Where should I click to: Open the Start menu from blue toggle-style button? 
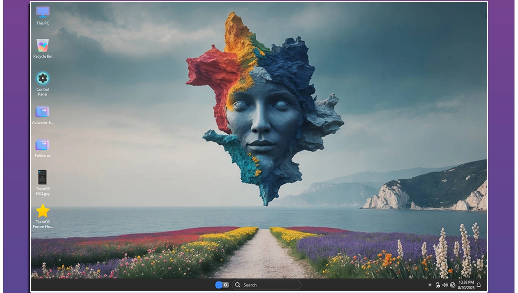point(222,285)
